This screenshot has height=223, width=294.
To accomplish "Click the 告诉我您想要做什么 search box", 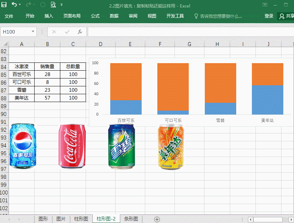I will point(221,16).
